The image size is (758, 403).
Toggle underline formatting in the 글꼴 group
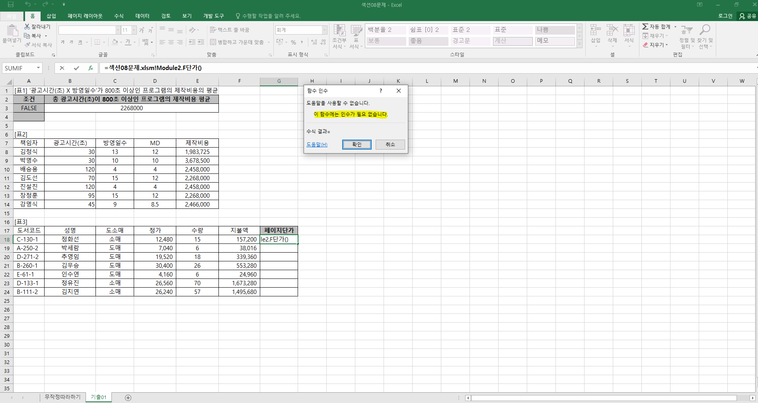(80, 42)
